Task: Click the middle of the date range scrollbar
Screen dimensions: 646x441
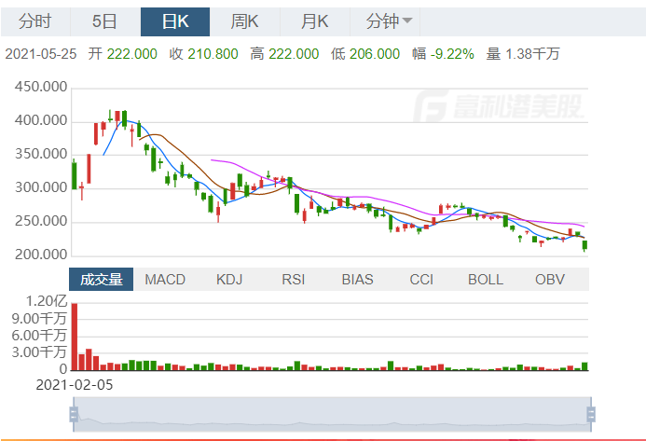Action: coord(331,414)
